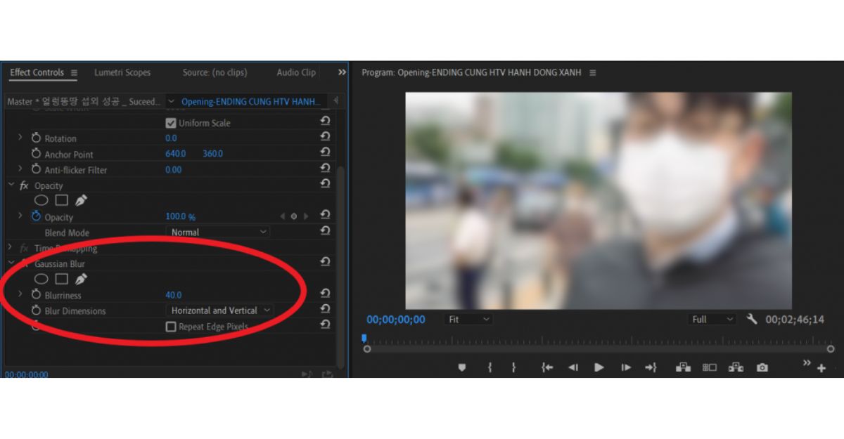Click the Button Editor plus icon
844x439 pixels.
click(x=821, y=369)
